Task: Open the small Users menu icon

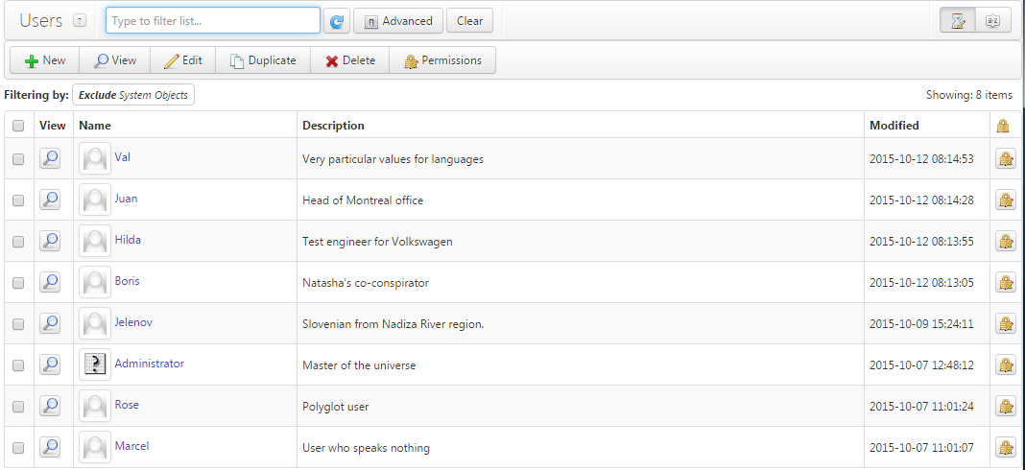Action: click(x=79, y=21)
